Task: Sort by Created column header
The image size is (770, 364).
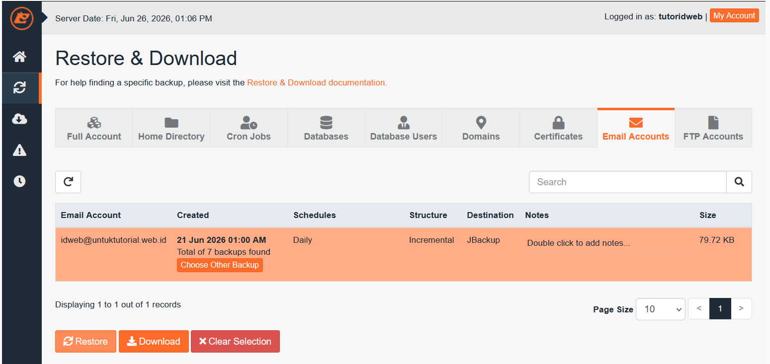Action: point(193,215)
